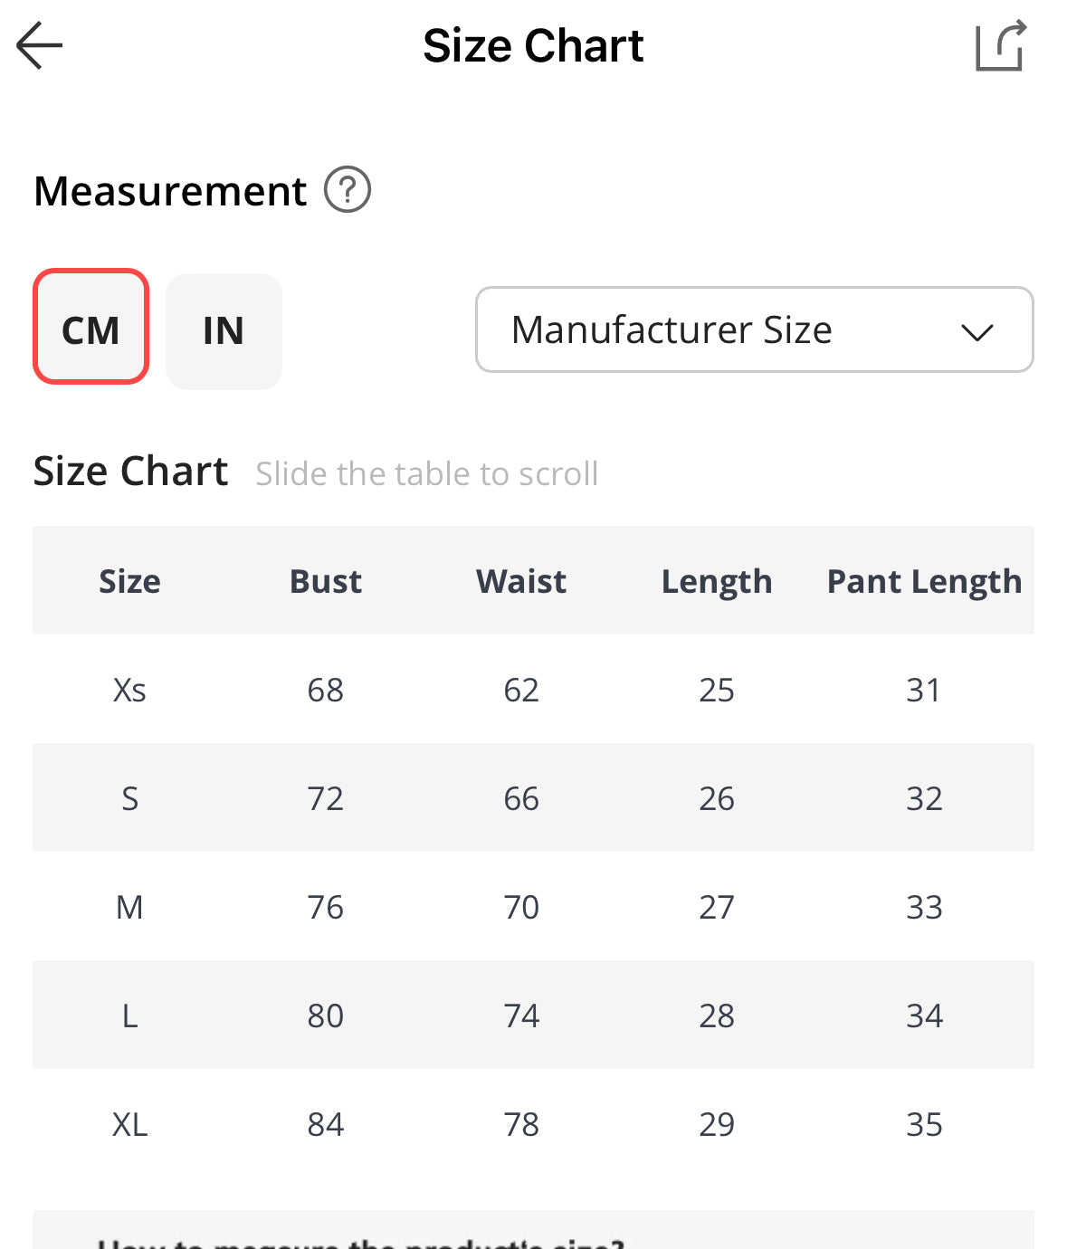Click the Waist column header
The image size is (1067, 1249).
[x=521, y=581]
